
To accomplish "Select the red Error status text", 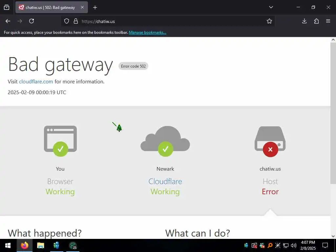I will coord(270,192).
